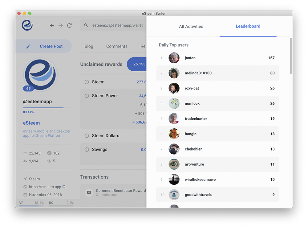Viewport: 308px width, 228px height.
Task: Click the followers icon beside 9,694
Action: pyautogui.click(x=25, y=161)
